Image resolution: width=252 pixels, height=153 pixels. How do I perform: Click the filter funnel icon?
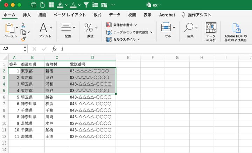(86, 5)
